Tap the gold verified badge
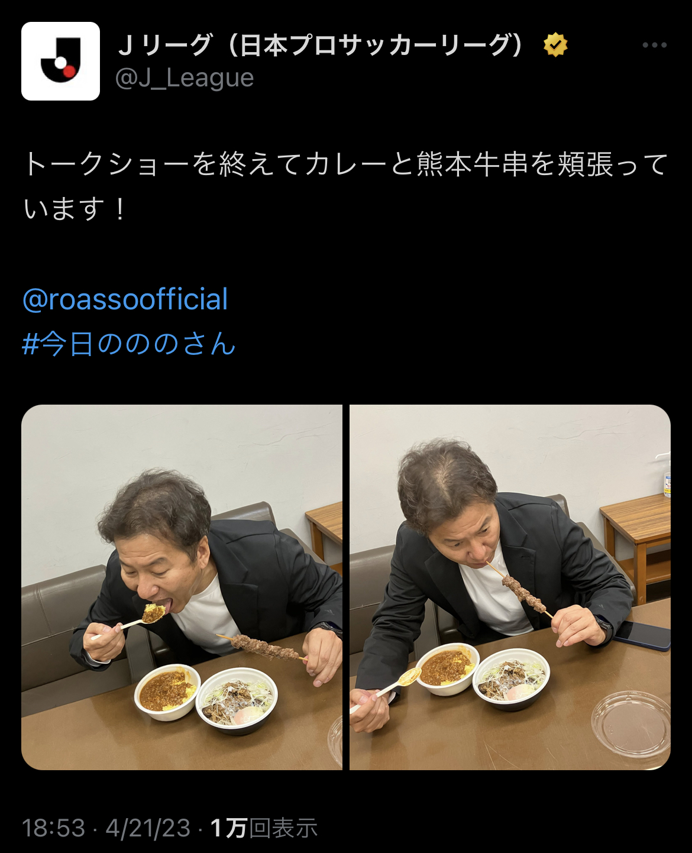Viewport: 692px width, 853px height. point(555,45)
